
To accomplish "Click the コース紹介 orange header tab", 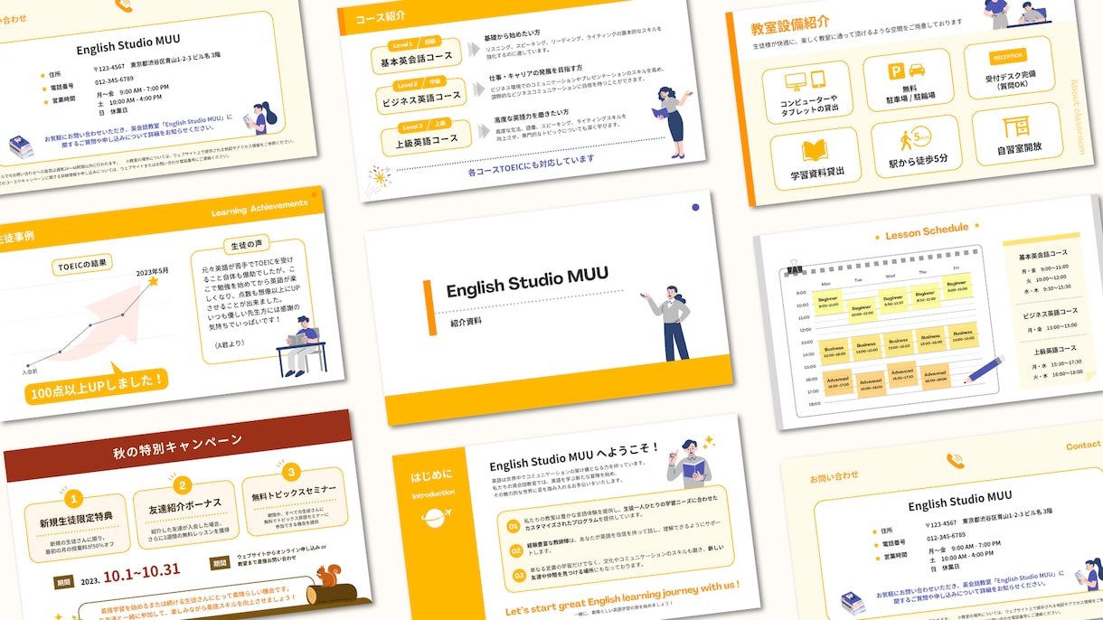I will [380, 16].
